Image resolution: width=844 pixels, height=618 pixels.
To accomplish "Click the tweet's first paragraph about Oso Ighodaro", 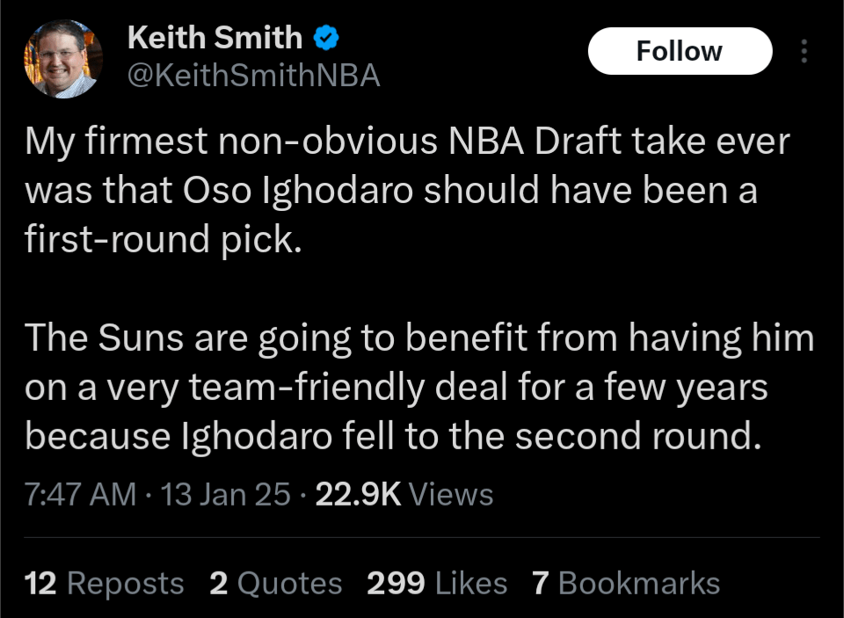I will [x=396, y=192].
